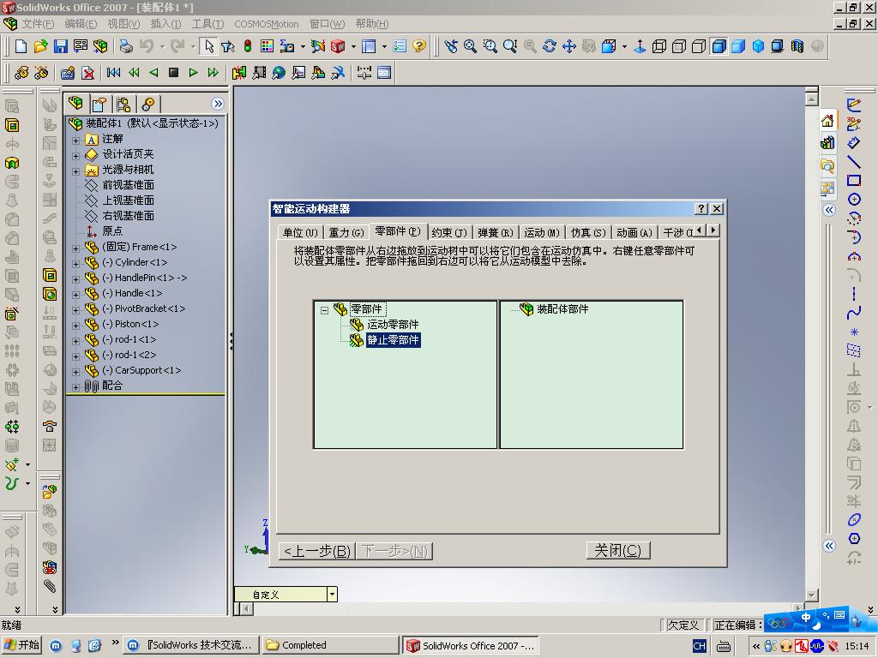Click Rewind to start playback button
The height and width of the screenshot is (658, 878).
[114, 72]
